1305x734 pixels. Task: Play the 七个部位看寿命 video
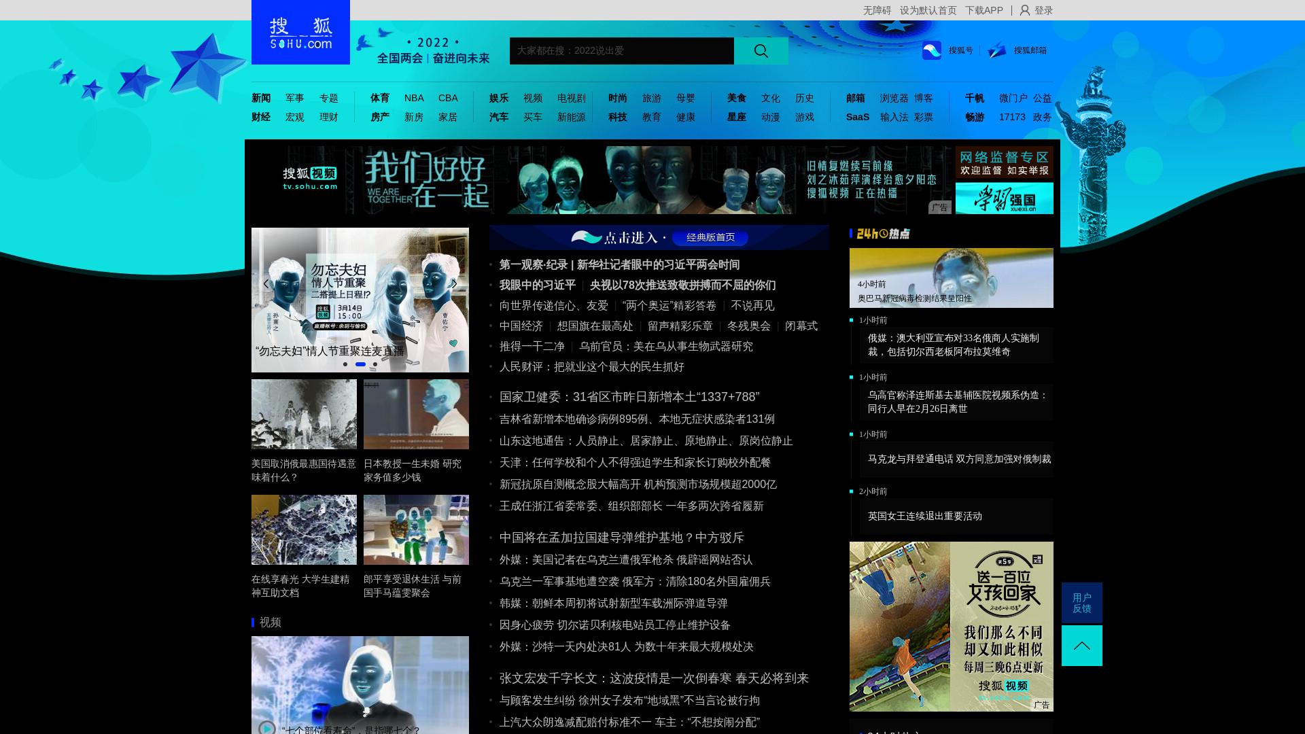267,728
